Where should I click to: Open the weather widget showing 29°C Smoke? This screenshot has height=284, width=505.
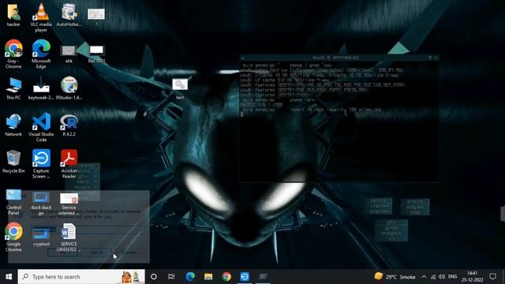(395, 277)
